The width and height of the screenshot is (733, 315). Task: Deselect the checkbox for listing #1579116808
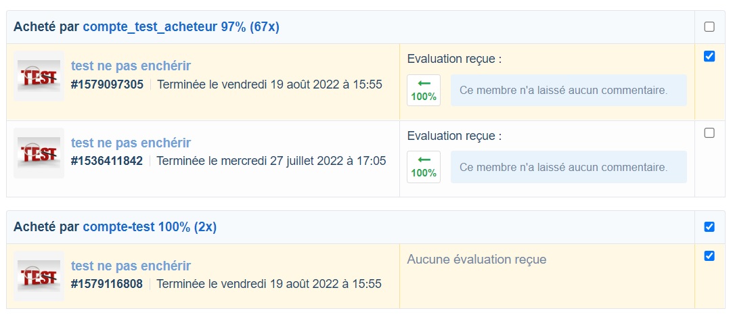[x=709, y=256]
